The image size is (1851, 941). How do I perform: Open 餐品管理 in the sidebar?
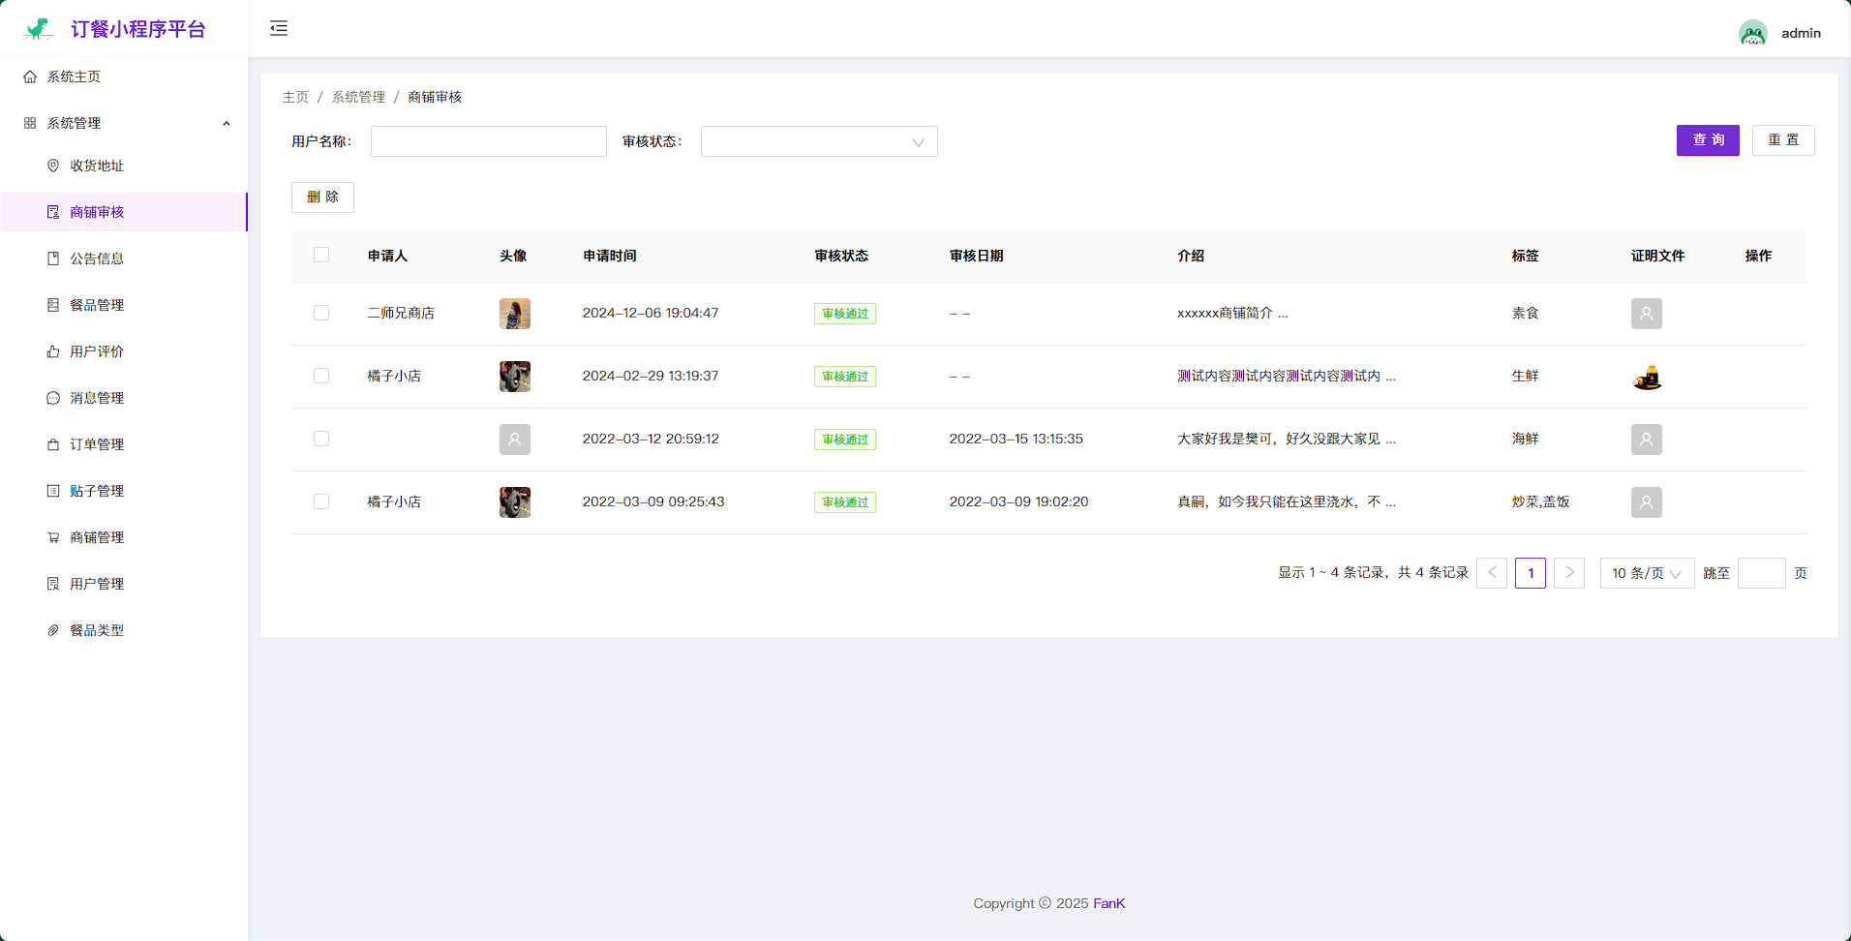[97, 305]
